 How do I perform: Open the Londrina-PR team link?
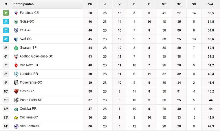point(29,74)
